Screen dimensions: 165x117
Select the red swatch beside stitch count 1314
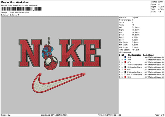[125, 77]
